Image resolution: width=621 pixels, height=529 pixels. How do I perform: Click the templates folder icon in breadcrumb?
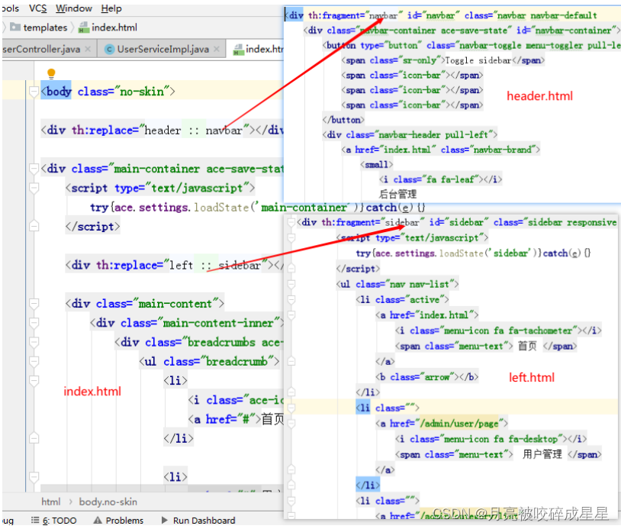click(x=15, y=27)
